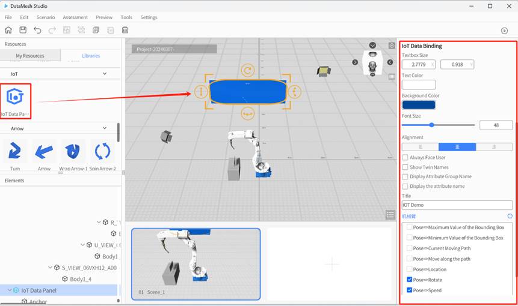Collapse the S_VIEW_06VXH12 tree node

point(50,268)
